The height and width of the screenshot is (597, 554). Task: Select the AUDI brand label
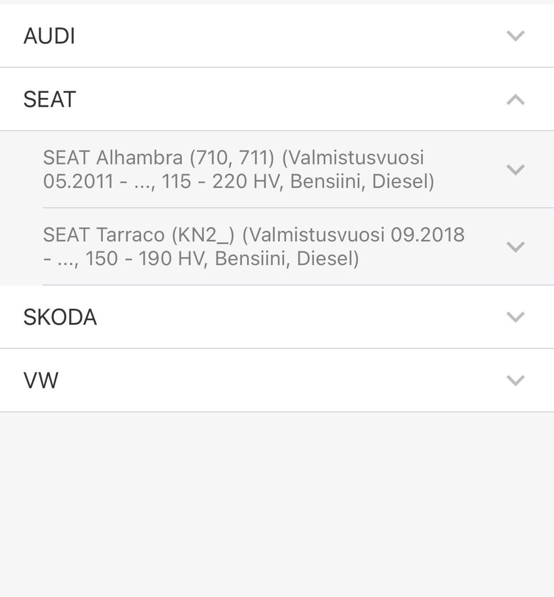[49, 36]
